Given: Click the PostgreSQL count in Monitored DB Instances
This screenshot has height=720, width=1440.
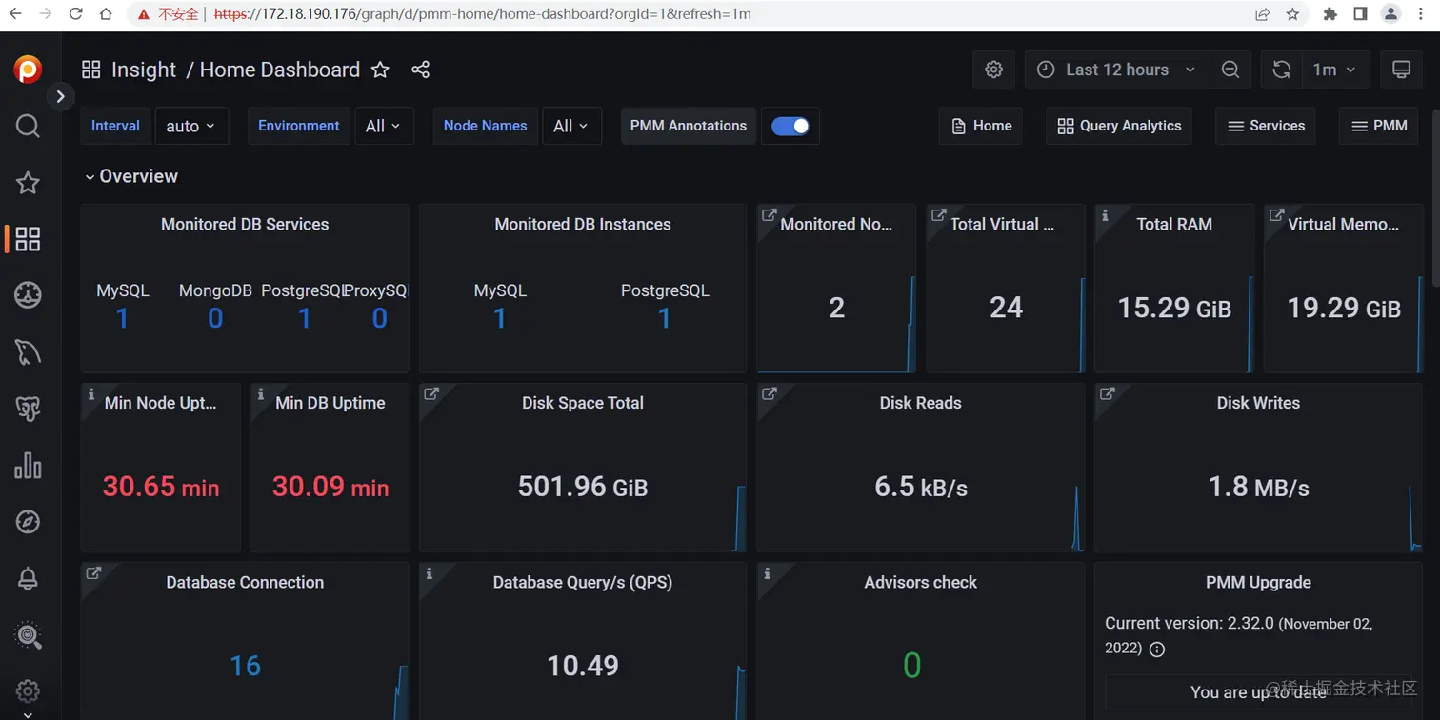Looking at the screenshot, I should [x=665, y=318].
